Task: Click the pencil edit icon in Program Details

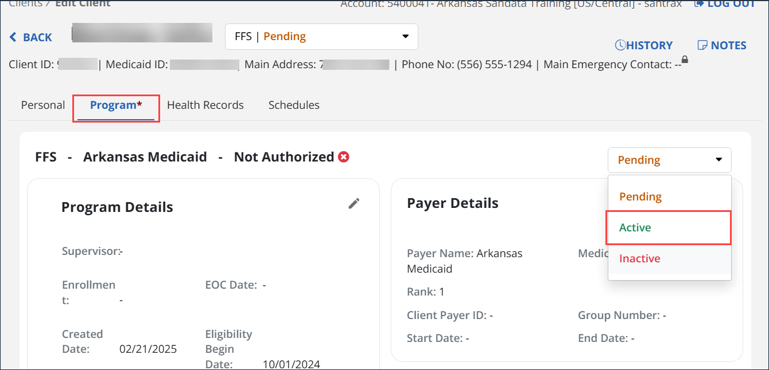Action: [x=354, y=203]
